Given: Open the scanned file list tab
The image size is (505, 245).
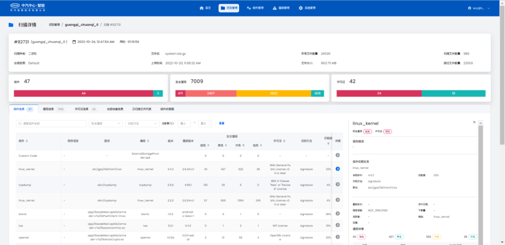Looking at the screenshot, I should coord(142,109).
